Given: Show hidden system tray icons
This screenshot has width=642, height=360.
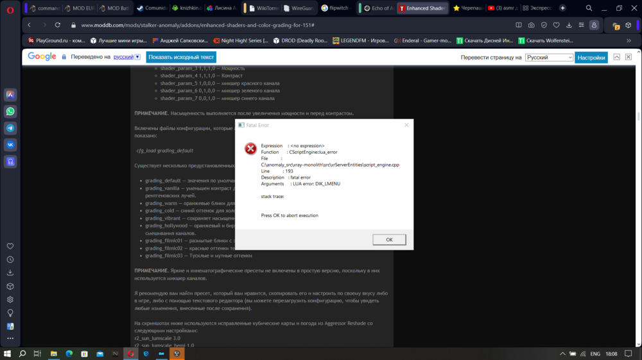Looking at the screenshot, I should (562, 354).
